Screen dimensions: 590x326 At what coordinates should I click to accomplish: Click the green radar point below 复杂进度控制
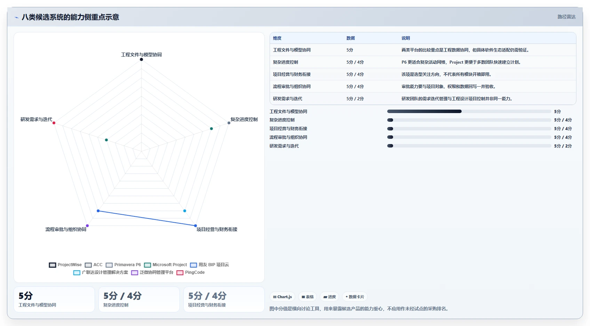point(211,129)
